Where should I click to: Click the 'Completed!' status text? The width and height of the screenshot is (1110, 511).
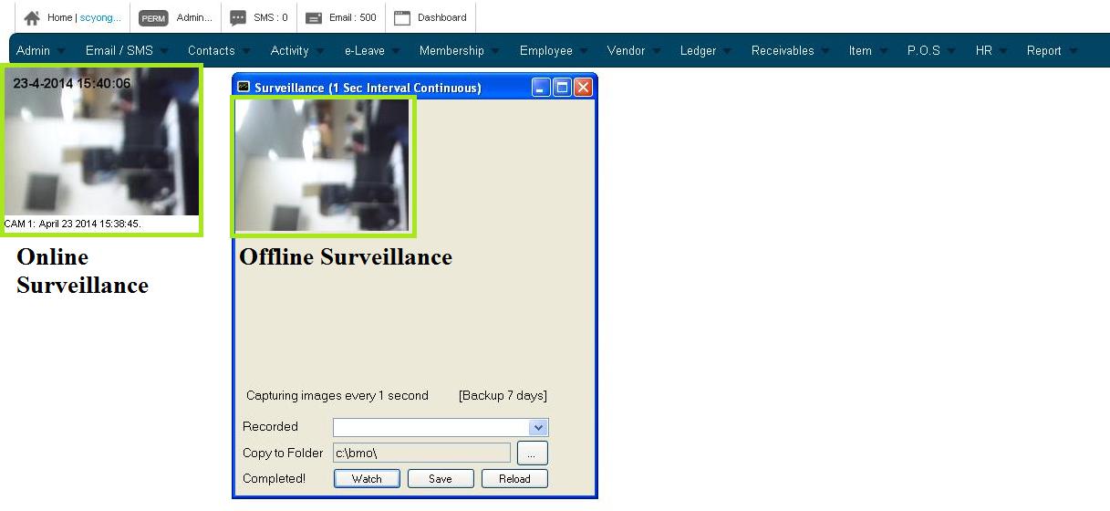(275, 478)
